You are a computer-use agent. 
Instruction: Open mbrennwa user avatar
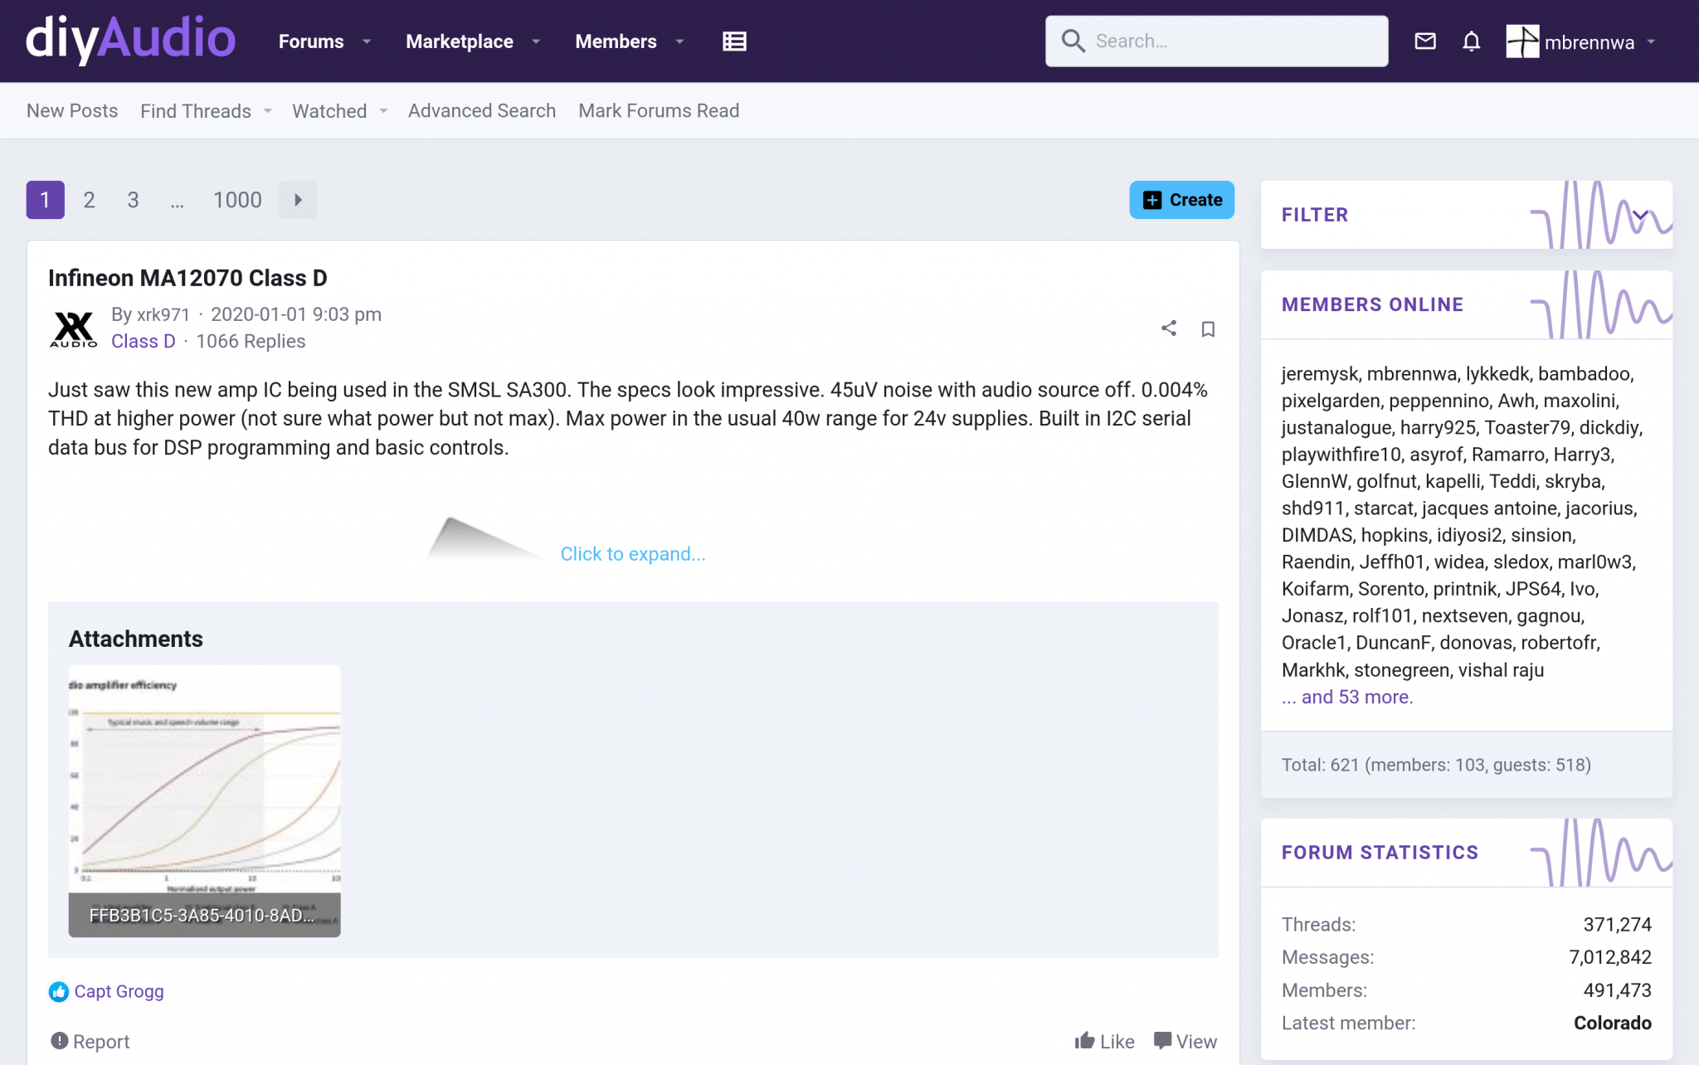coord(1522,41)
